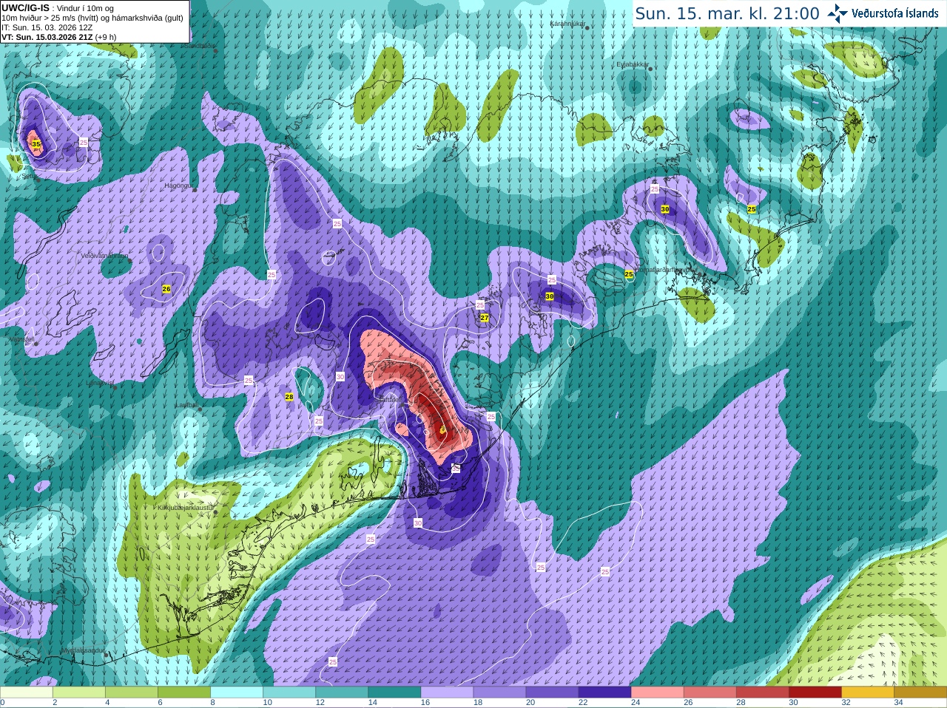Click the yellow 27 gust label
The image size is (947, 708).
[x=485, y=318]
